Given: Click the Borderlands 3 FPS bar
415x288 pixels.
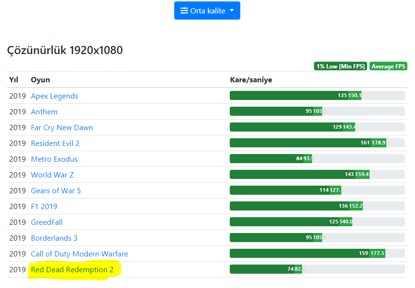Looking at the screenshot, I should point(317,237).
